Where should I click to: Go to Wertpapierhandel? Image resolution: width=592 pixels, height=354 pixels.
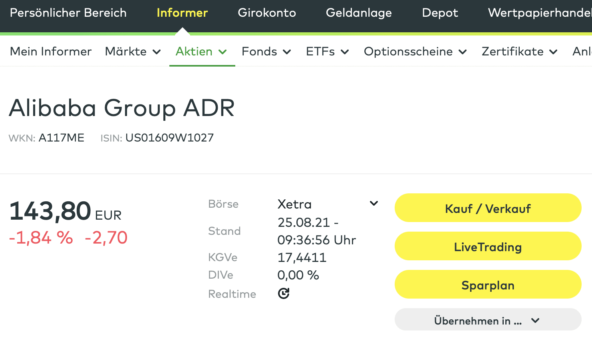point(539,13)
